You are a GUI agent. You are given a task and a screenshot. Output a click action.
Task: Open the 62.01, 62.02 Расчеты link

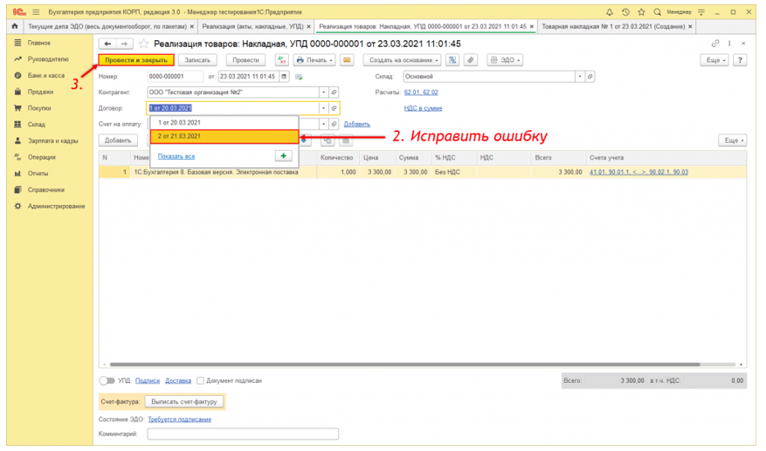pyautogui.click(x=421, y=92)
